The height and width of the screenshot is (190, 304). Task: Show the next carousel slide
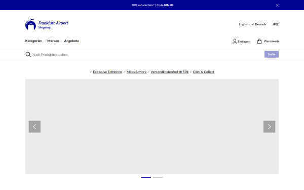click(270, 127)
